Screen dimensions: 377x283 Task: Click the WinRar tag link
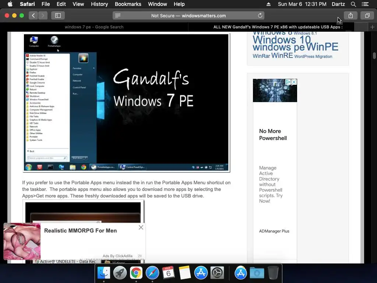coord(261,56)
